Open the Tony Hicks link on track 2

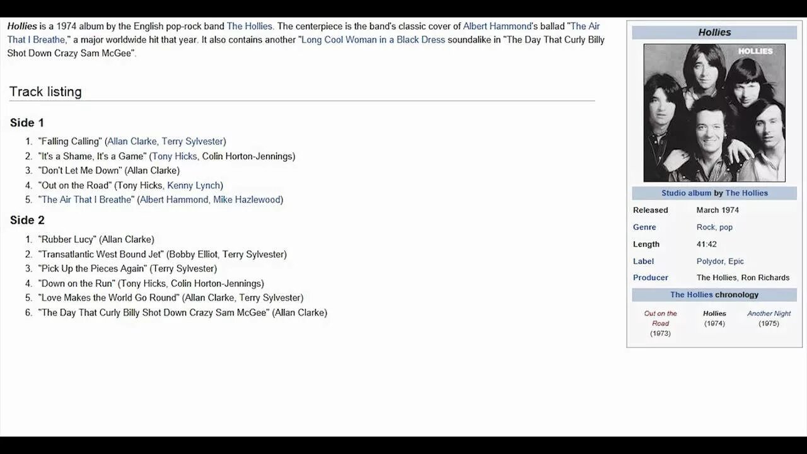tap(175, 156)
